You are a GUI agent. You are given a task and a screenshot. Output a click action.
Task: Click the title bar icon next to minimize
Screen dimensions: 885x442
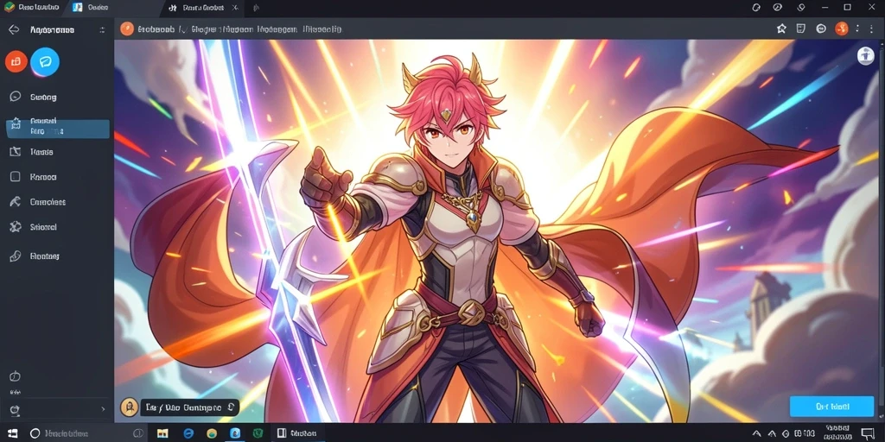pyautogui.click(x=800, y=7)
